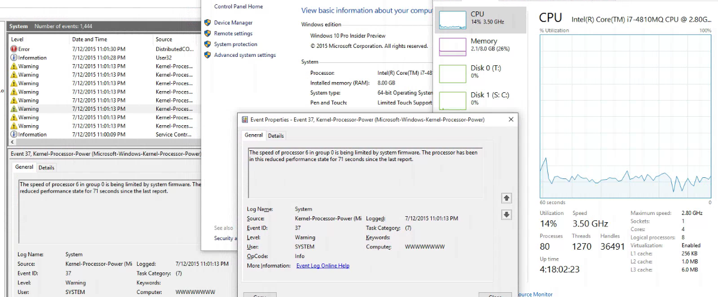The width and height of the screenshot is (718, 297).
Task: Click the User32 Information level icon
Action: click(x=14, y=57)
